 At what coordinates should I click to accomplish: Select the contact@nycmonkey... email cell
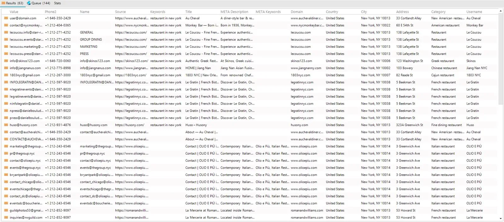click(25, 25)
